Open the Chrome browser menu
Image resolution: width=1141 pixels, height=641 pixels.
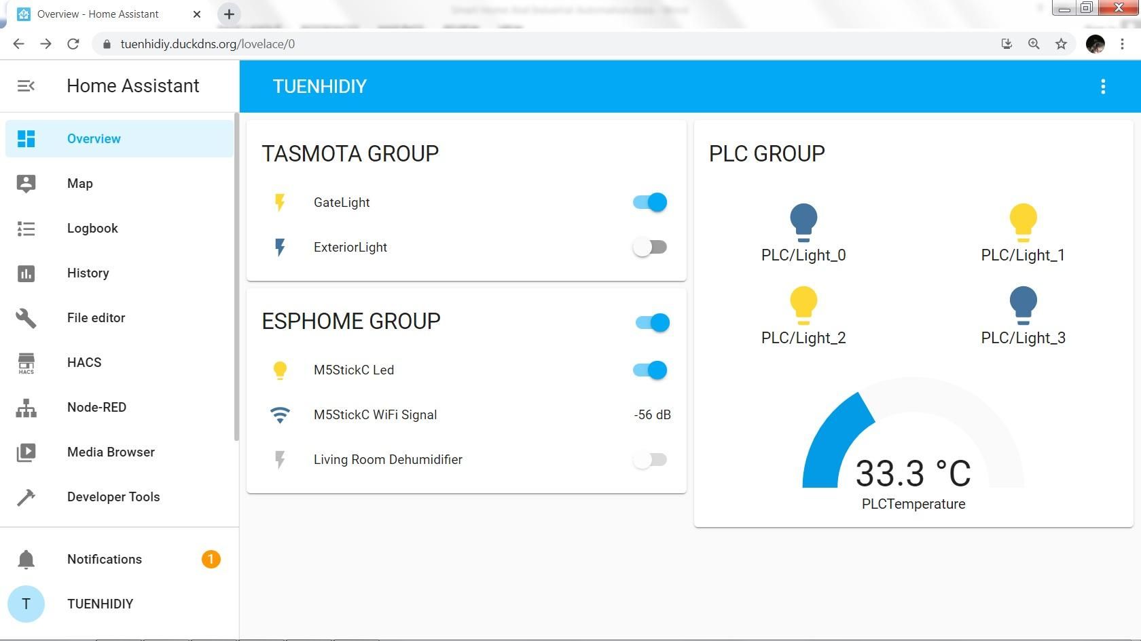click(x=1122, y=44)
